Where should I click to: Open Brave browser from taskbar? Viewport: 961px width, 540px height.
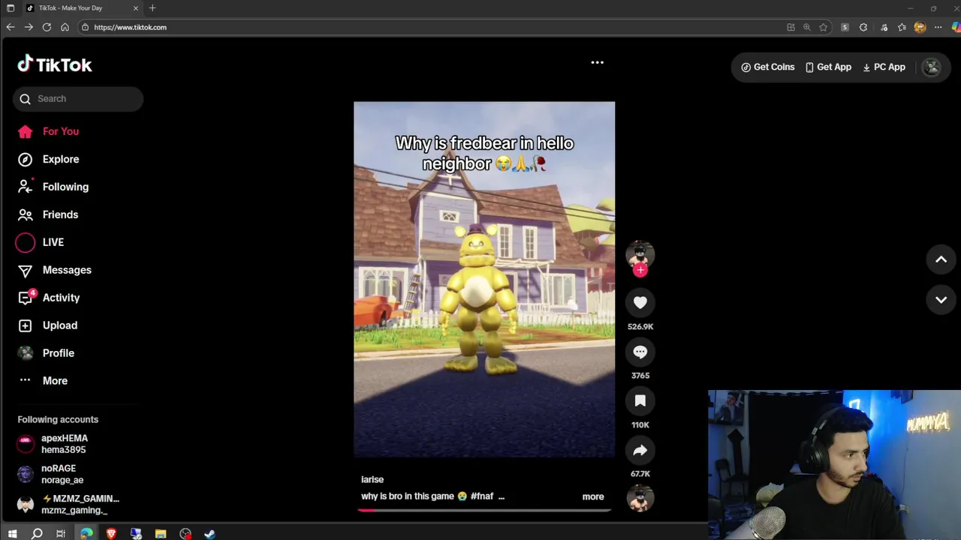(111, 534)
